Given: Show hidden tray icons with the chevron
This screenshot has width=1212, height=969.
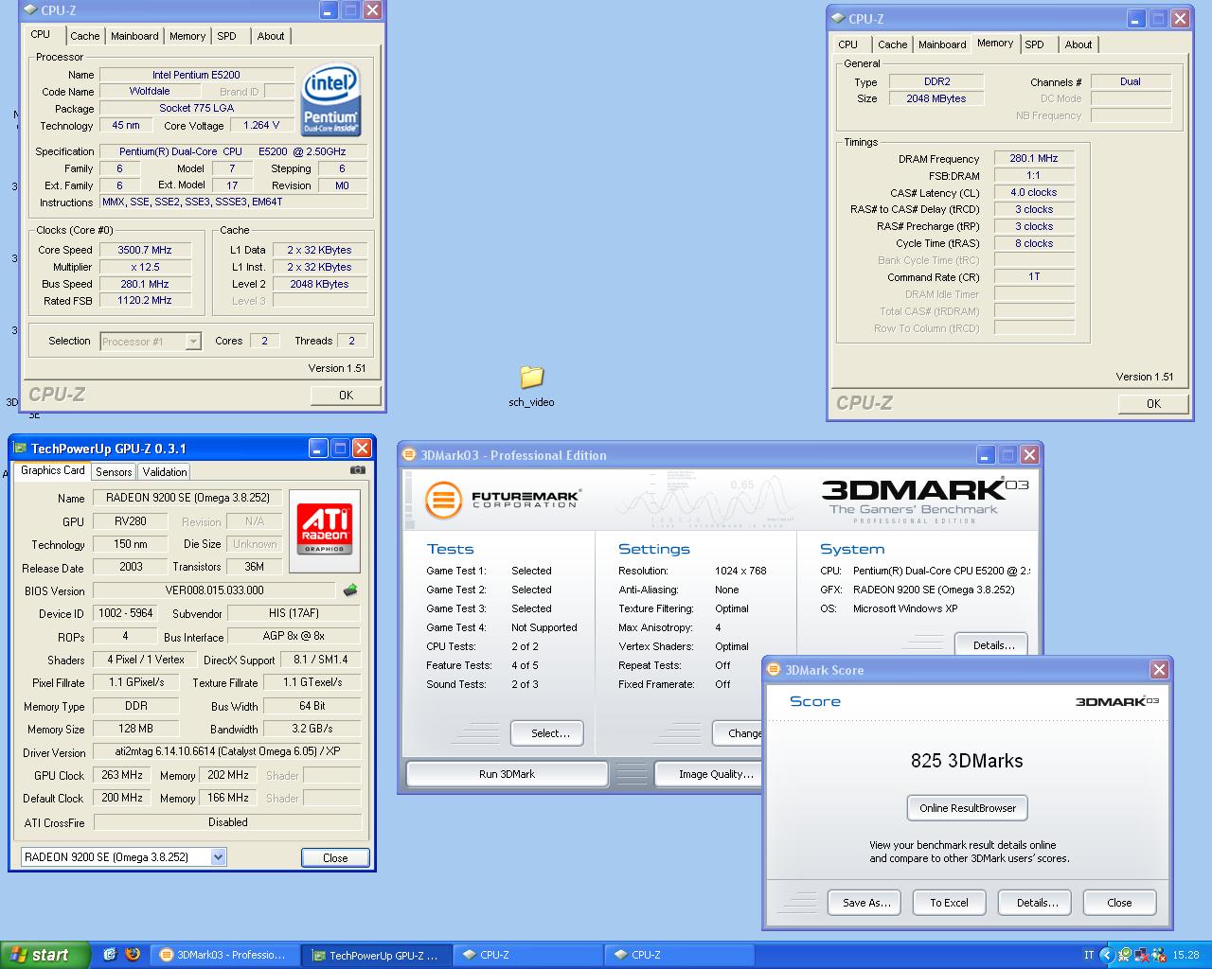Looking at the screenshot, I should 1106,955.
